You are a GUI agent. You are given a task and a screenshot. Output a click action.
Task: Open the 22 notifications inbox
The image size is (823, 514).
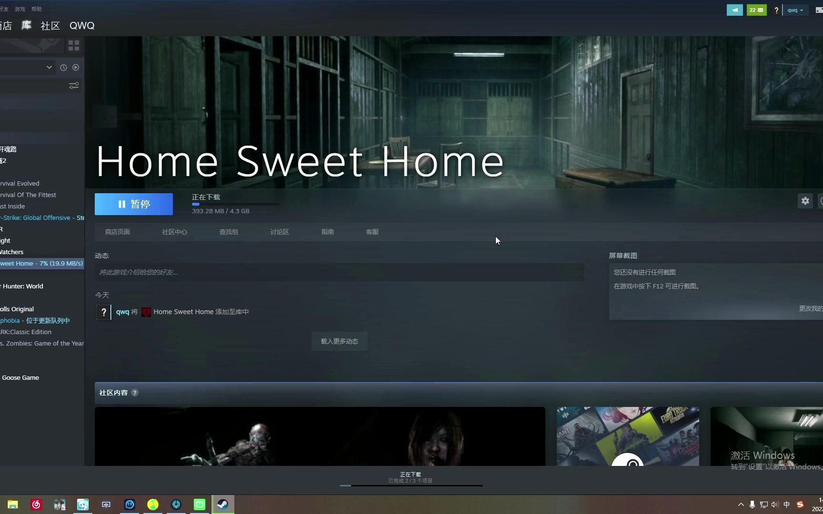click(756, 10)
